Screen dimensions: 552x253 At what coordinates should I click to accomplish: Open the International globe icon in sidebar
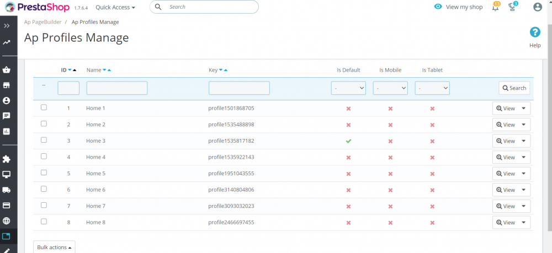[6, 220]
